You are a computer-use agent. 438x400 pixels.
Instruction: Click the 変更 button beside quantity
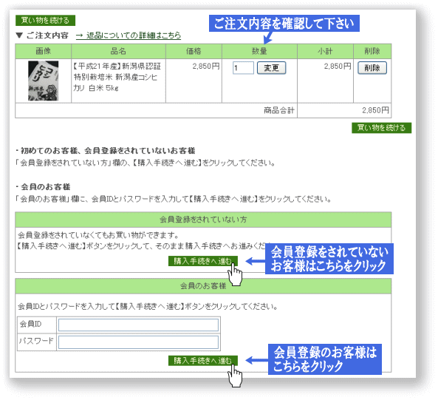coord(271,68)
